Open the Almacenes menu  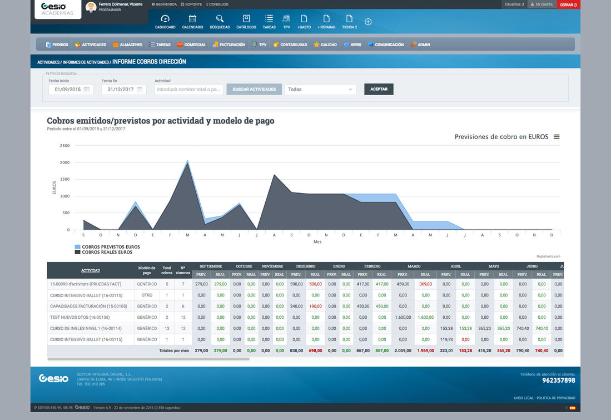pyautogui.click(x=127, y=45)
